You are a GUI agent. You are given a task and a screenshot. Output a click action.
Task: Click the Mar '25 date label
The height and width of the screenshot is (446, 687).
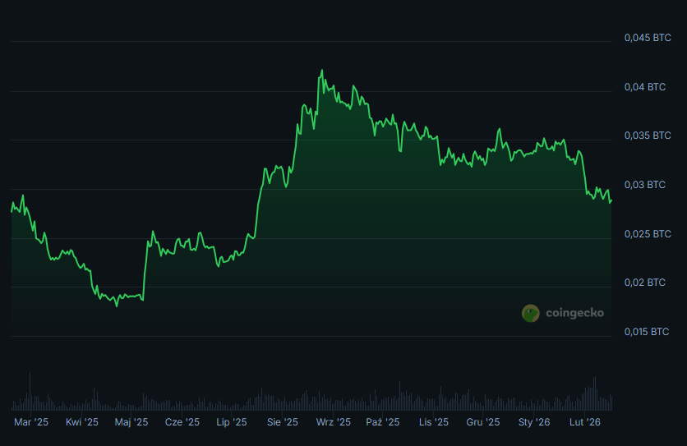(x=31, y=422)
